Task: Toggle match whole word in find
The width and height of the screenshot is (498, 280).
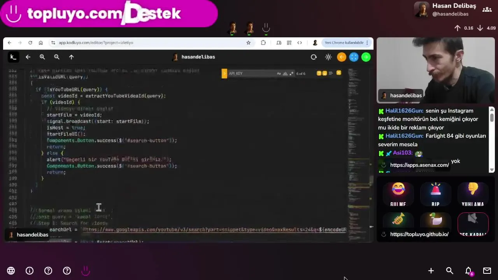Action: pos(285,73)
